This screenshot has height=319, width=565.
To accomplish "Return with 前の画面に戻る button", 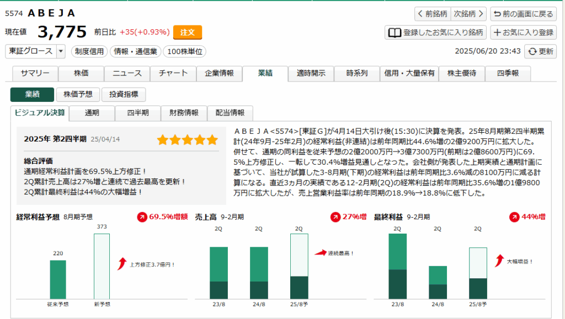I will tap(523, 14).
